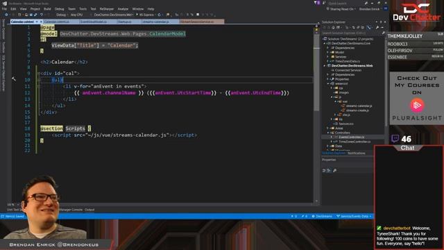Select site.js in Solution Explorer

point(346,115)
